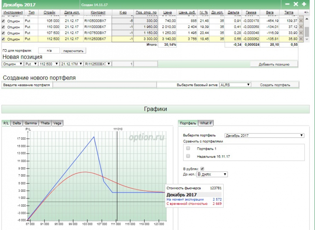Enable comparison with Портфель 1
315x230 pixels.
coord(188,148)
